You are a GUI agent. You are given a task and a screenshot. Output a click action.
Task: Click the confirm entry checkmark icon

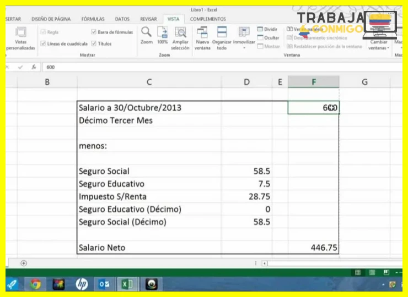click(x=20, y=67)
